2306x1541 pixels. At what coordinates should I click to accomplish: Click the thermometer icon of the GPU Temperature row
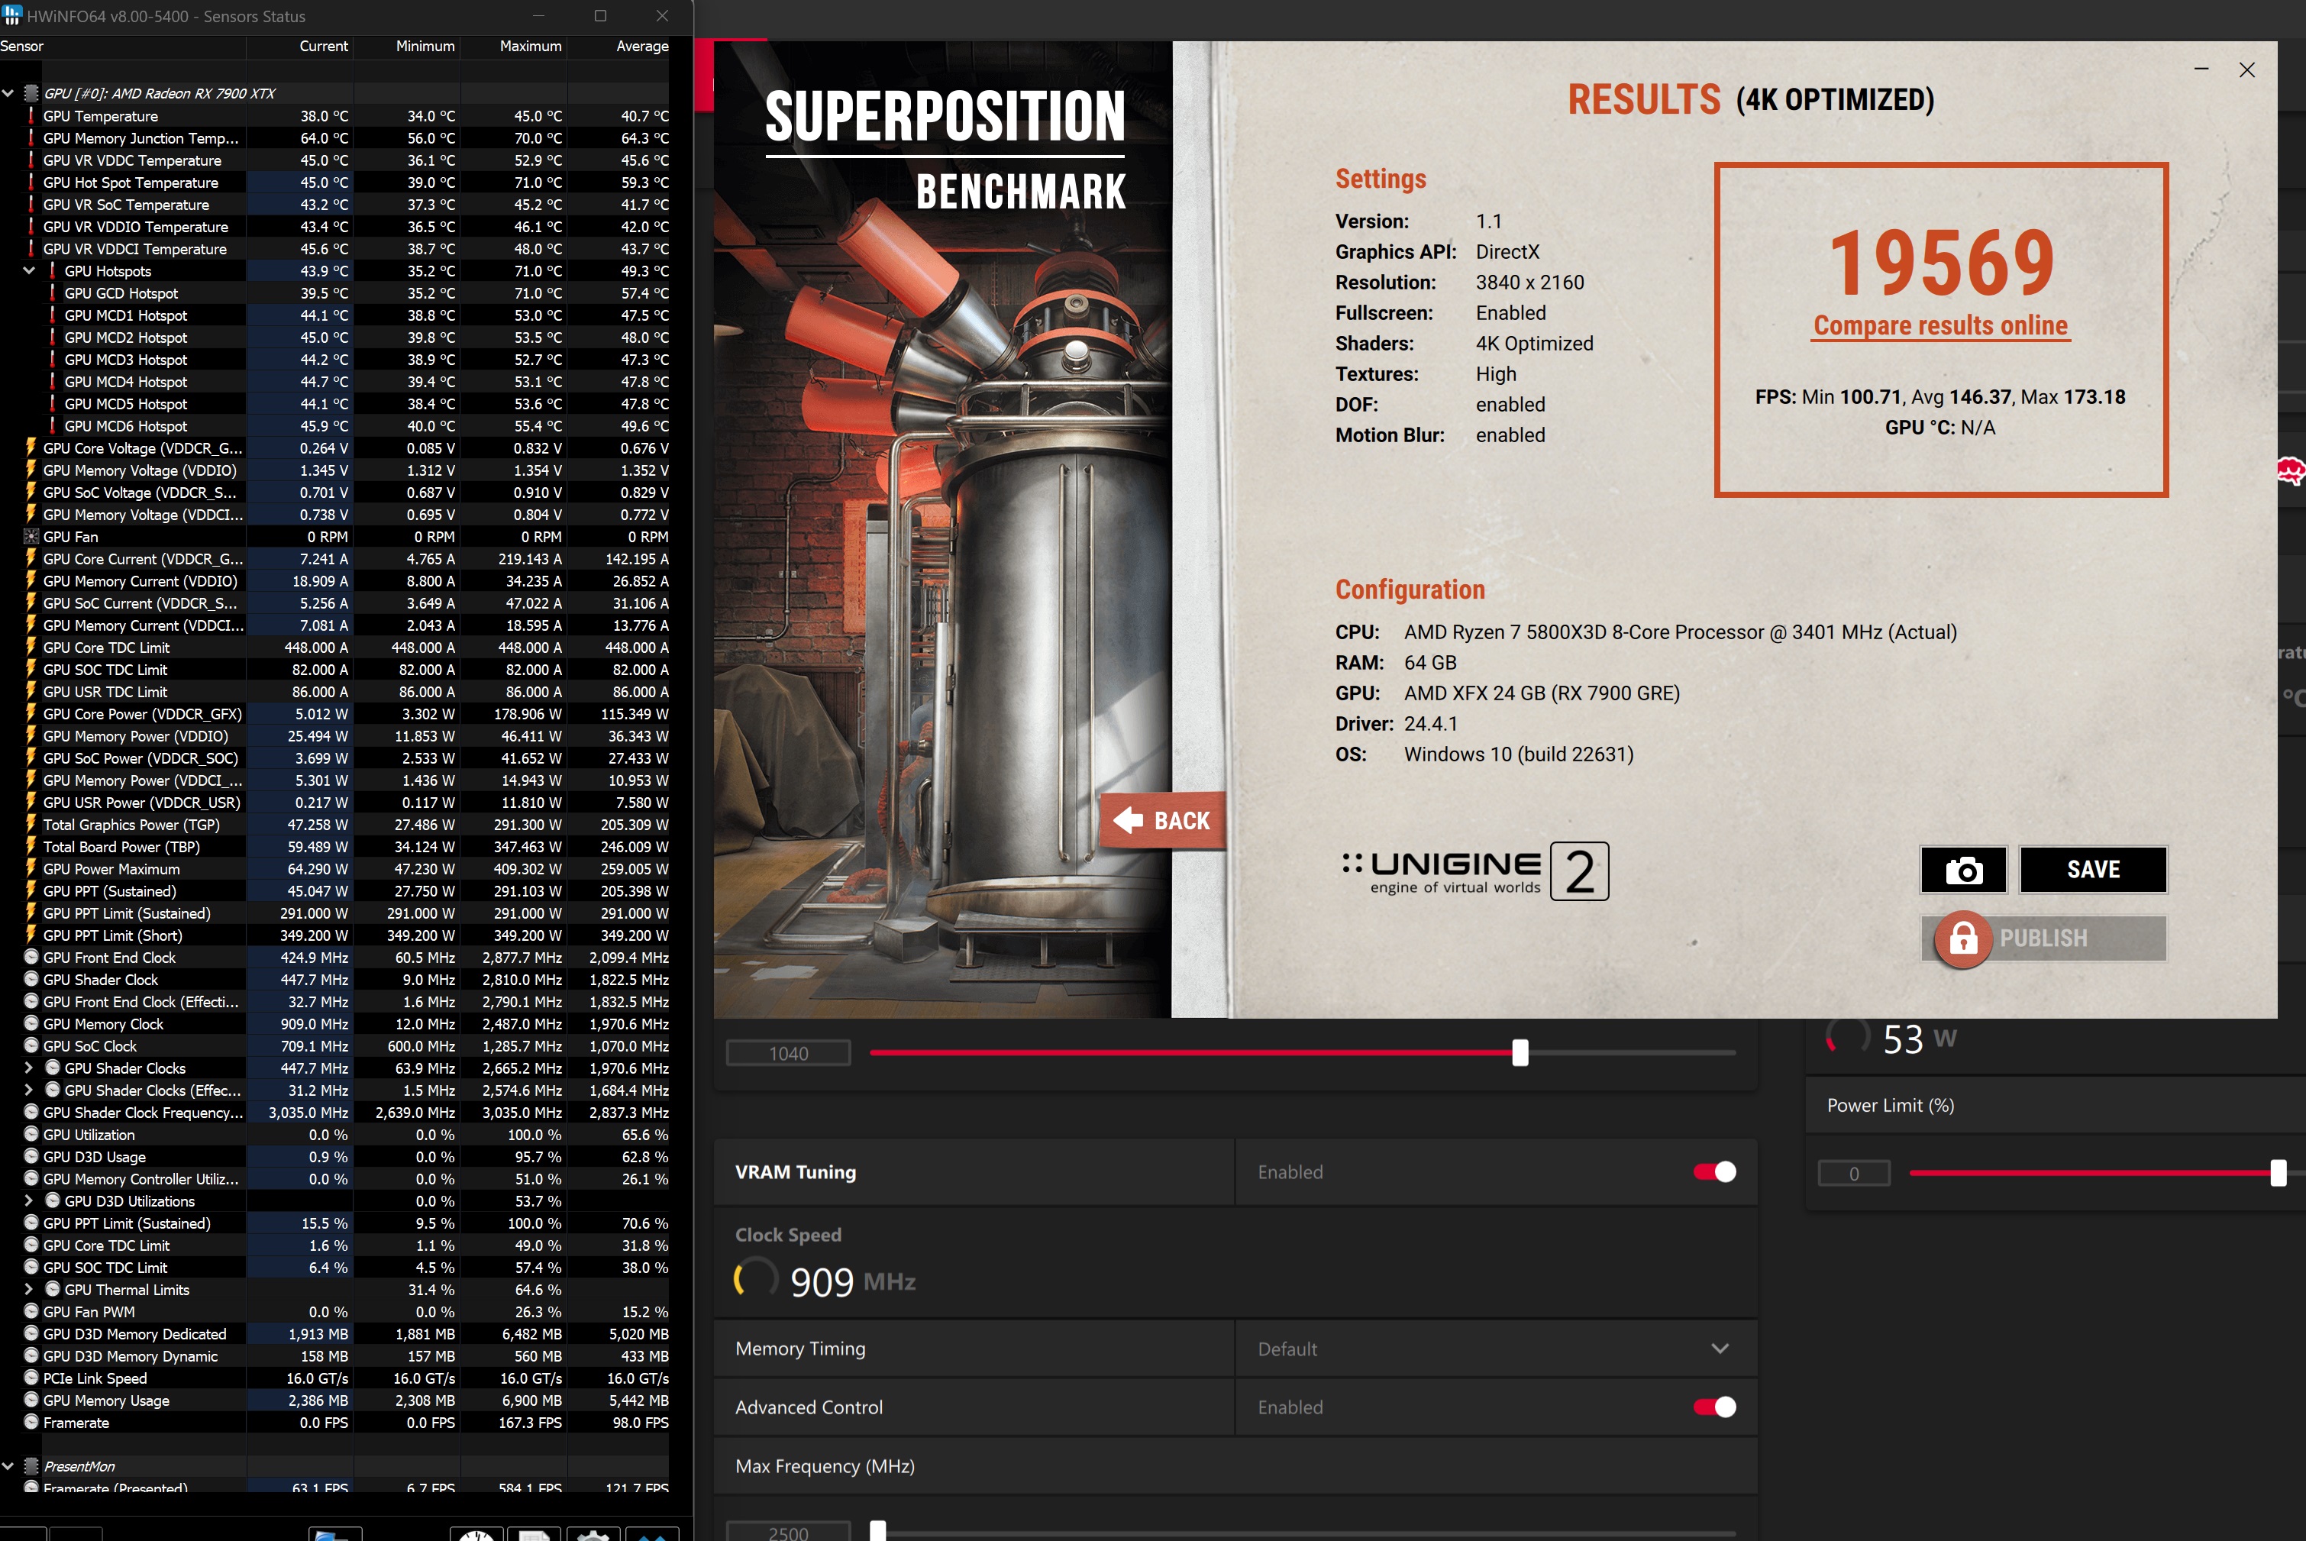pyautogui.click(x=31, y=116)
